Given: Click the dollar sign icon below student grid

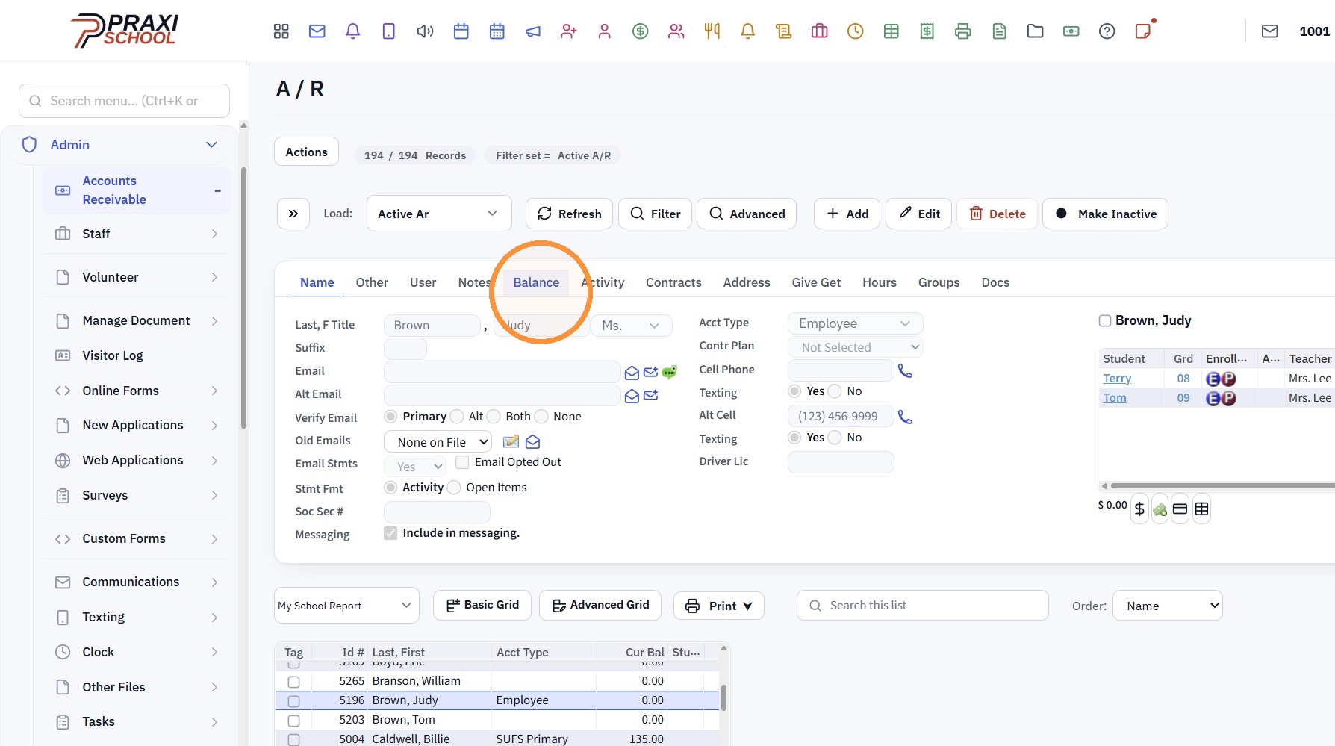Looking at the screenshot, I should pyautogui.click(x=1139, y=509).
